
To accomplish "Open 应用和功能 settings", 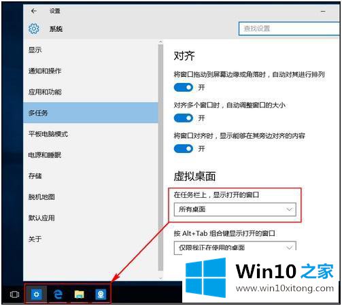I will (x=90, y=92).
